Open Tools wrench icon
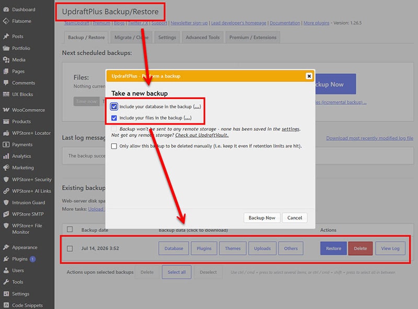 coord(6,282)
